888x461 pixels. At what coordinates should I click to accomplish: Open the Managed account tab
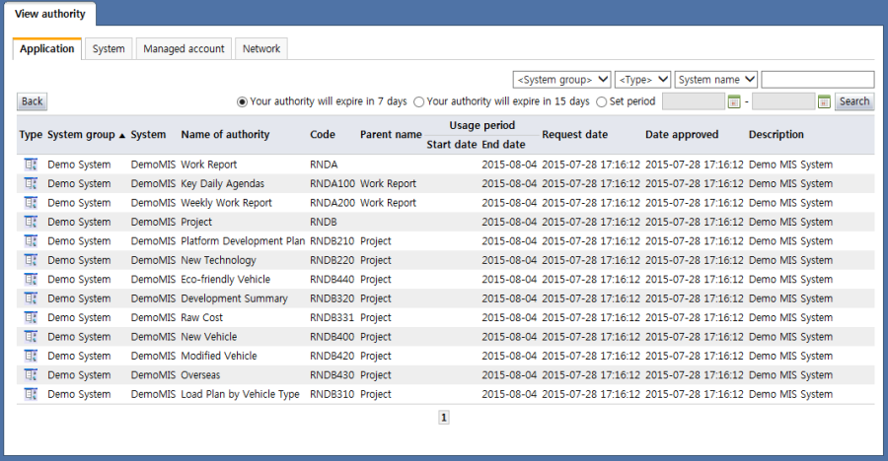tap(185, 48)
